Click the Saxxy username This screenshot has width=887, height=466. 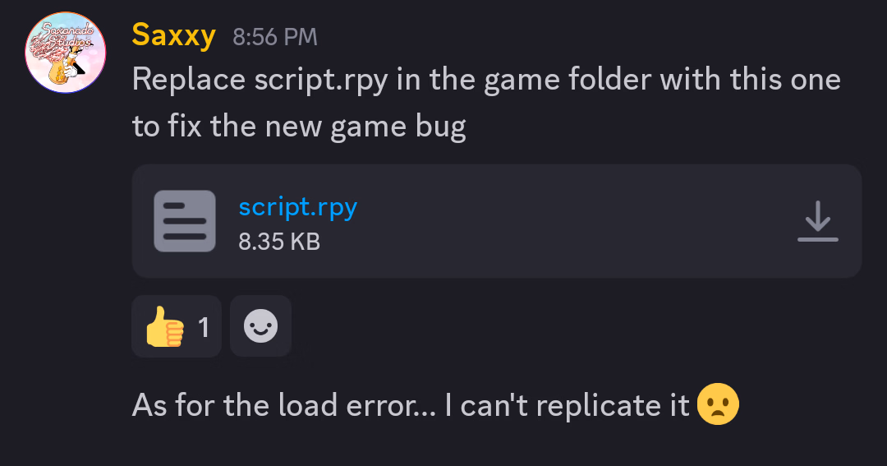173,35
